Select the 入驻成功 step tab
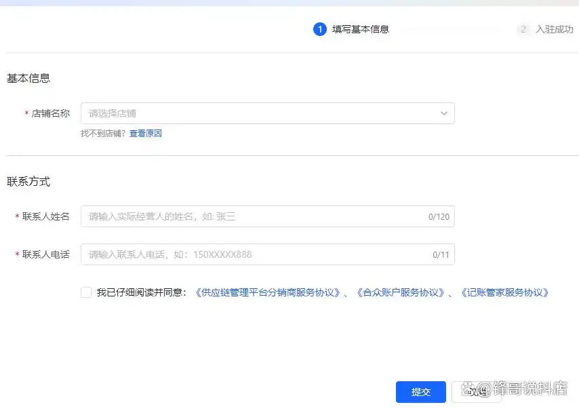Viewport: 579px width, 409px height. [x=556, y=30]
